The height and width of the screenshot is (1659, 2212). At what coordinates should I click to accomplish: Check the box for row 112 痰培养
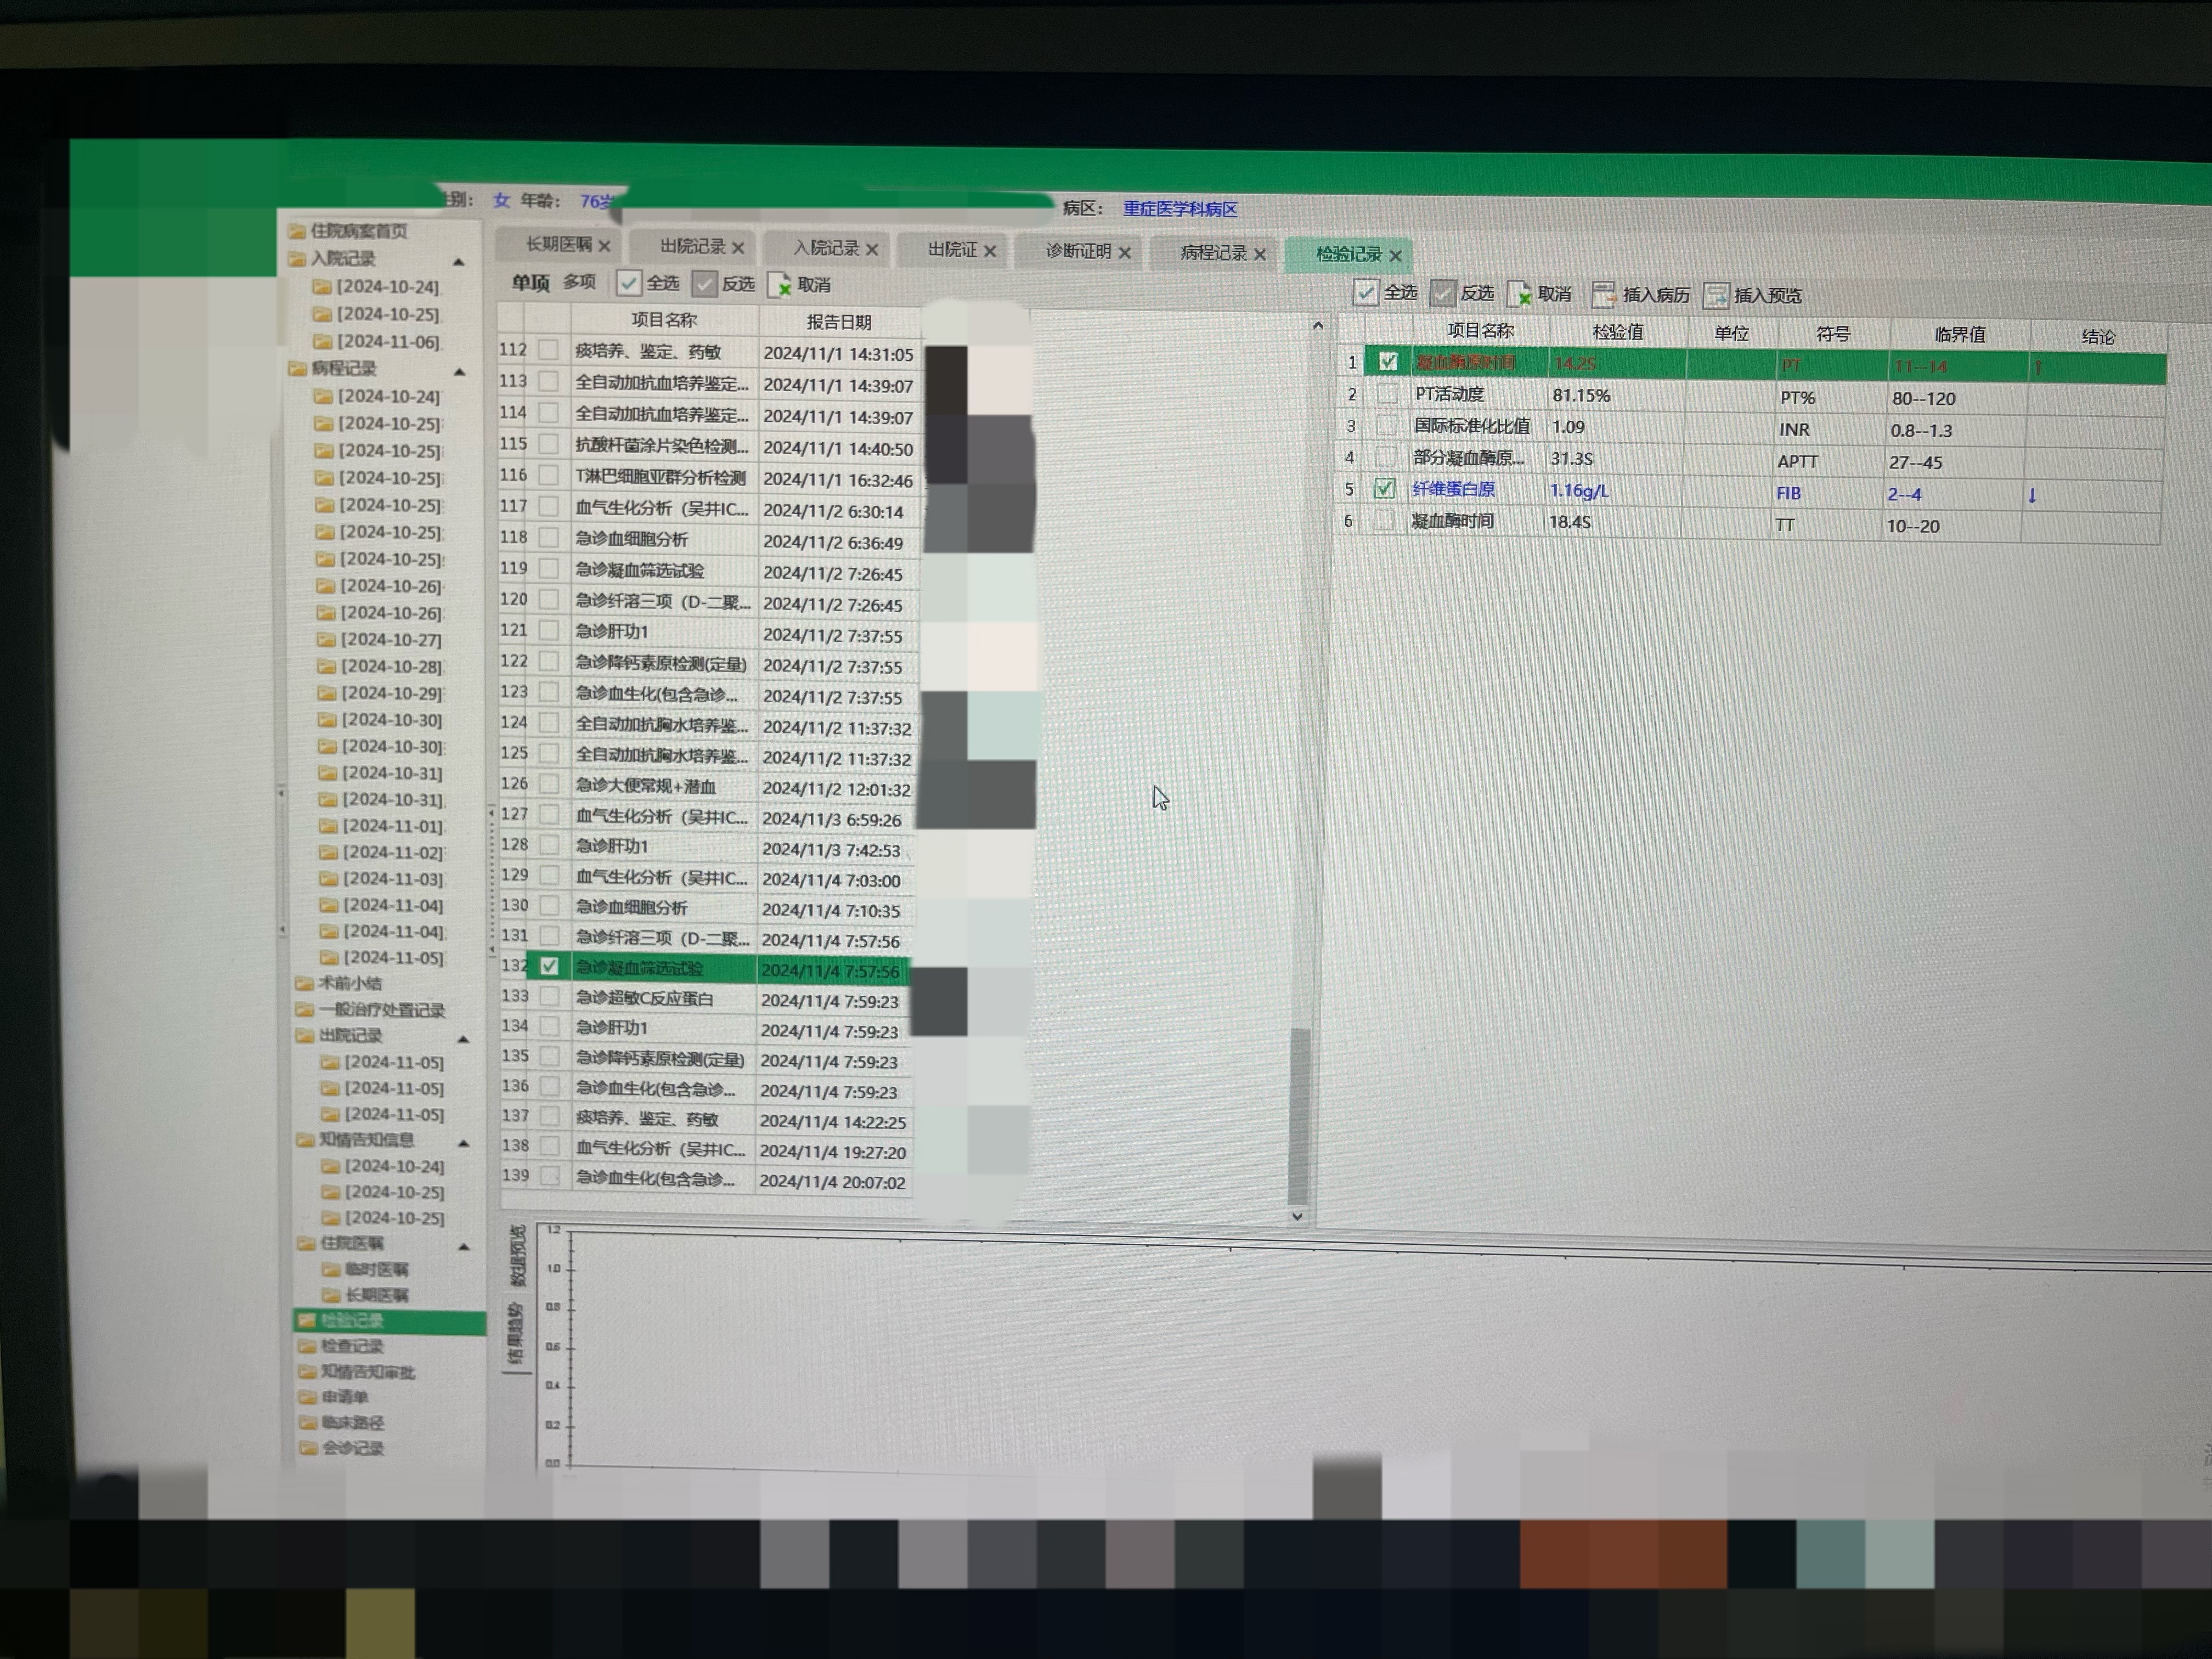pyautogui.click(x=548, y=350)
